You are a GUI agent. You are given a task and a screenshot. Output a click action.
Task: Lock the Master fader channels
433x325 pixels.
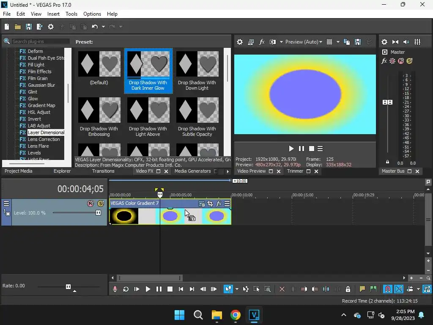pyautogui.click(x=387, y=162)
